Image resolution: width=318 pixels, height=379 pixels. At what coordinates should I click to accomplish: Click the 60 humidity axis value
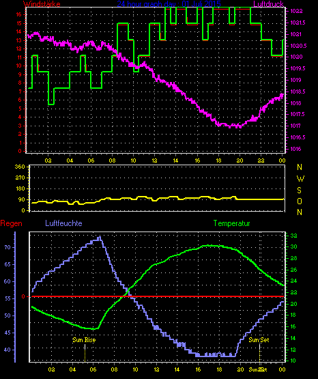(8, 281)
